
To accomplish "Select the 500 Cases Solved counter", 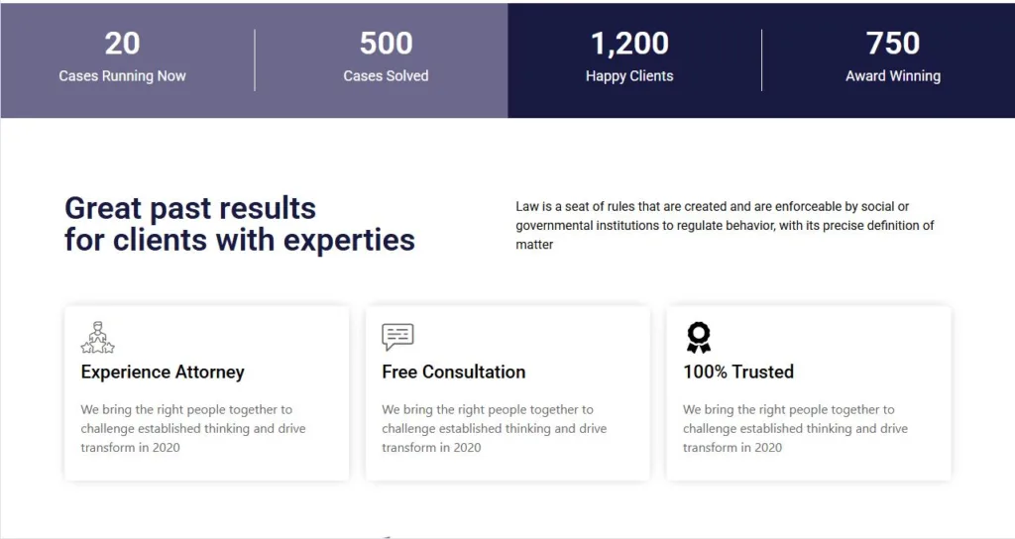I will [x=386, y=57].
